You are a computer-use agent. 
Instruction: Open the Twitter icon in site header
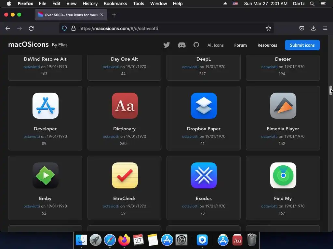point(166,45)
